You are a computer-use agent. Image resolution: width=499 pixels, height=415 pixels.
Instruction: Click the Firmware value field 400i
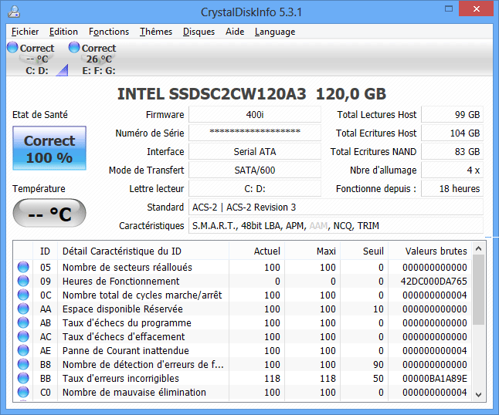coord(255,114)
